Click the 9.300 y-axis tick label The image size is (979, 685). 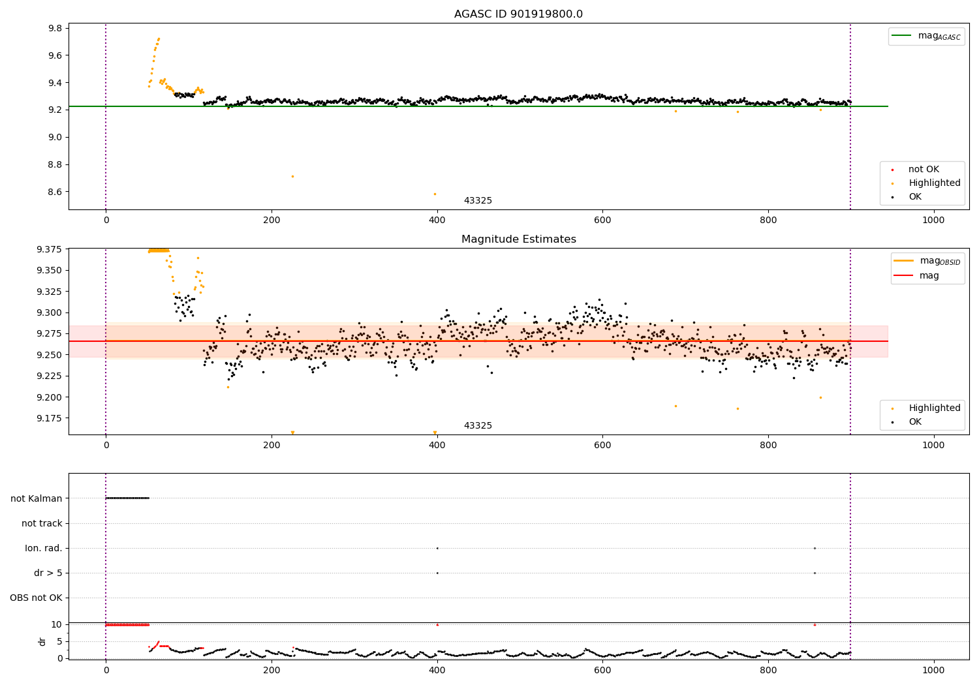(50, 312)
